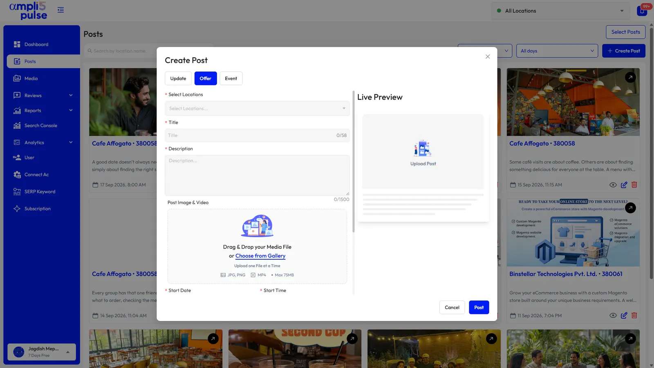The width and height of the screenshot is (654, 368).
Task: Click the Upload Post preview placeholder
Action: (423, 152)
